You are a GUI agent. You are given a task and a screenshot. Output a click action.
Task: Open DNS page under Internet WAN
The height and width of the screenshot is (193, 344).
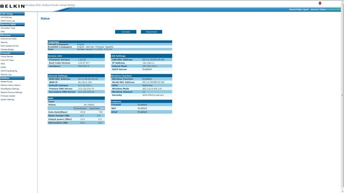pyautogui.click(x=2, y=32)
